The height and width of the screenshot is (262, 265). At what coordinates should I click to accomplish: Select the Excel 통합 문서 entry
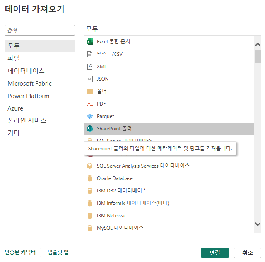point(113,42)
